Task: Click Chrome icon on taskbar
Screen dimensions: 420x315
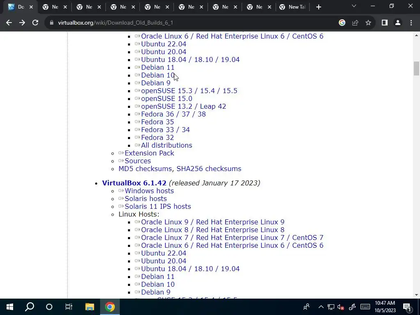Action: coord(110,307)
